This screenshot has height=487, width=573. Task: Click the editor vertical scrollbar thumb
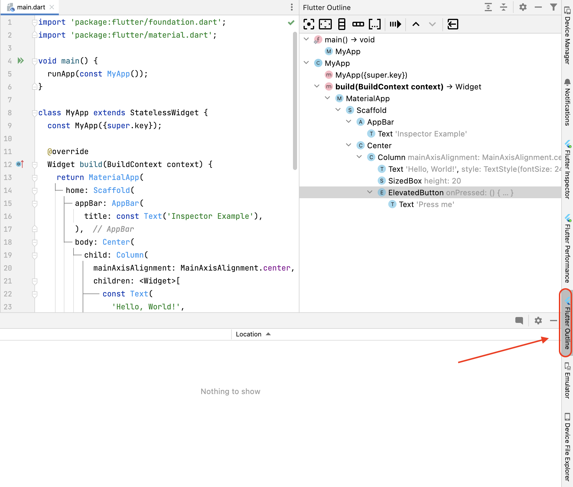(x=295, y=100)
